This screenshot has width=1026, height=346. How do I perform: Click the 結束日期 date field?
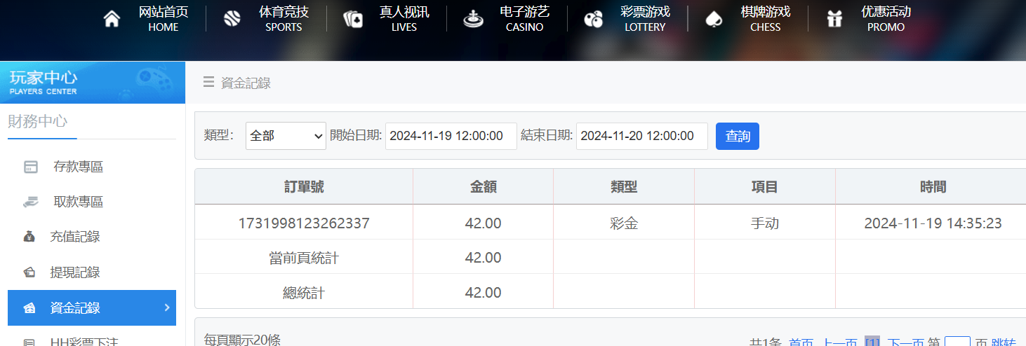[641, 136]
